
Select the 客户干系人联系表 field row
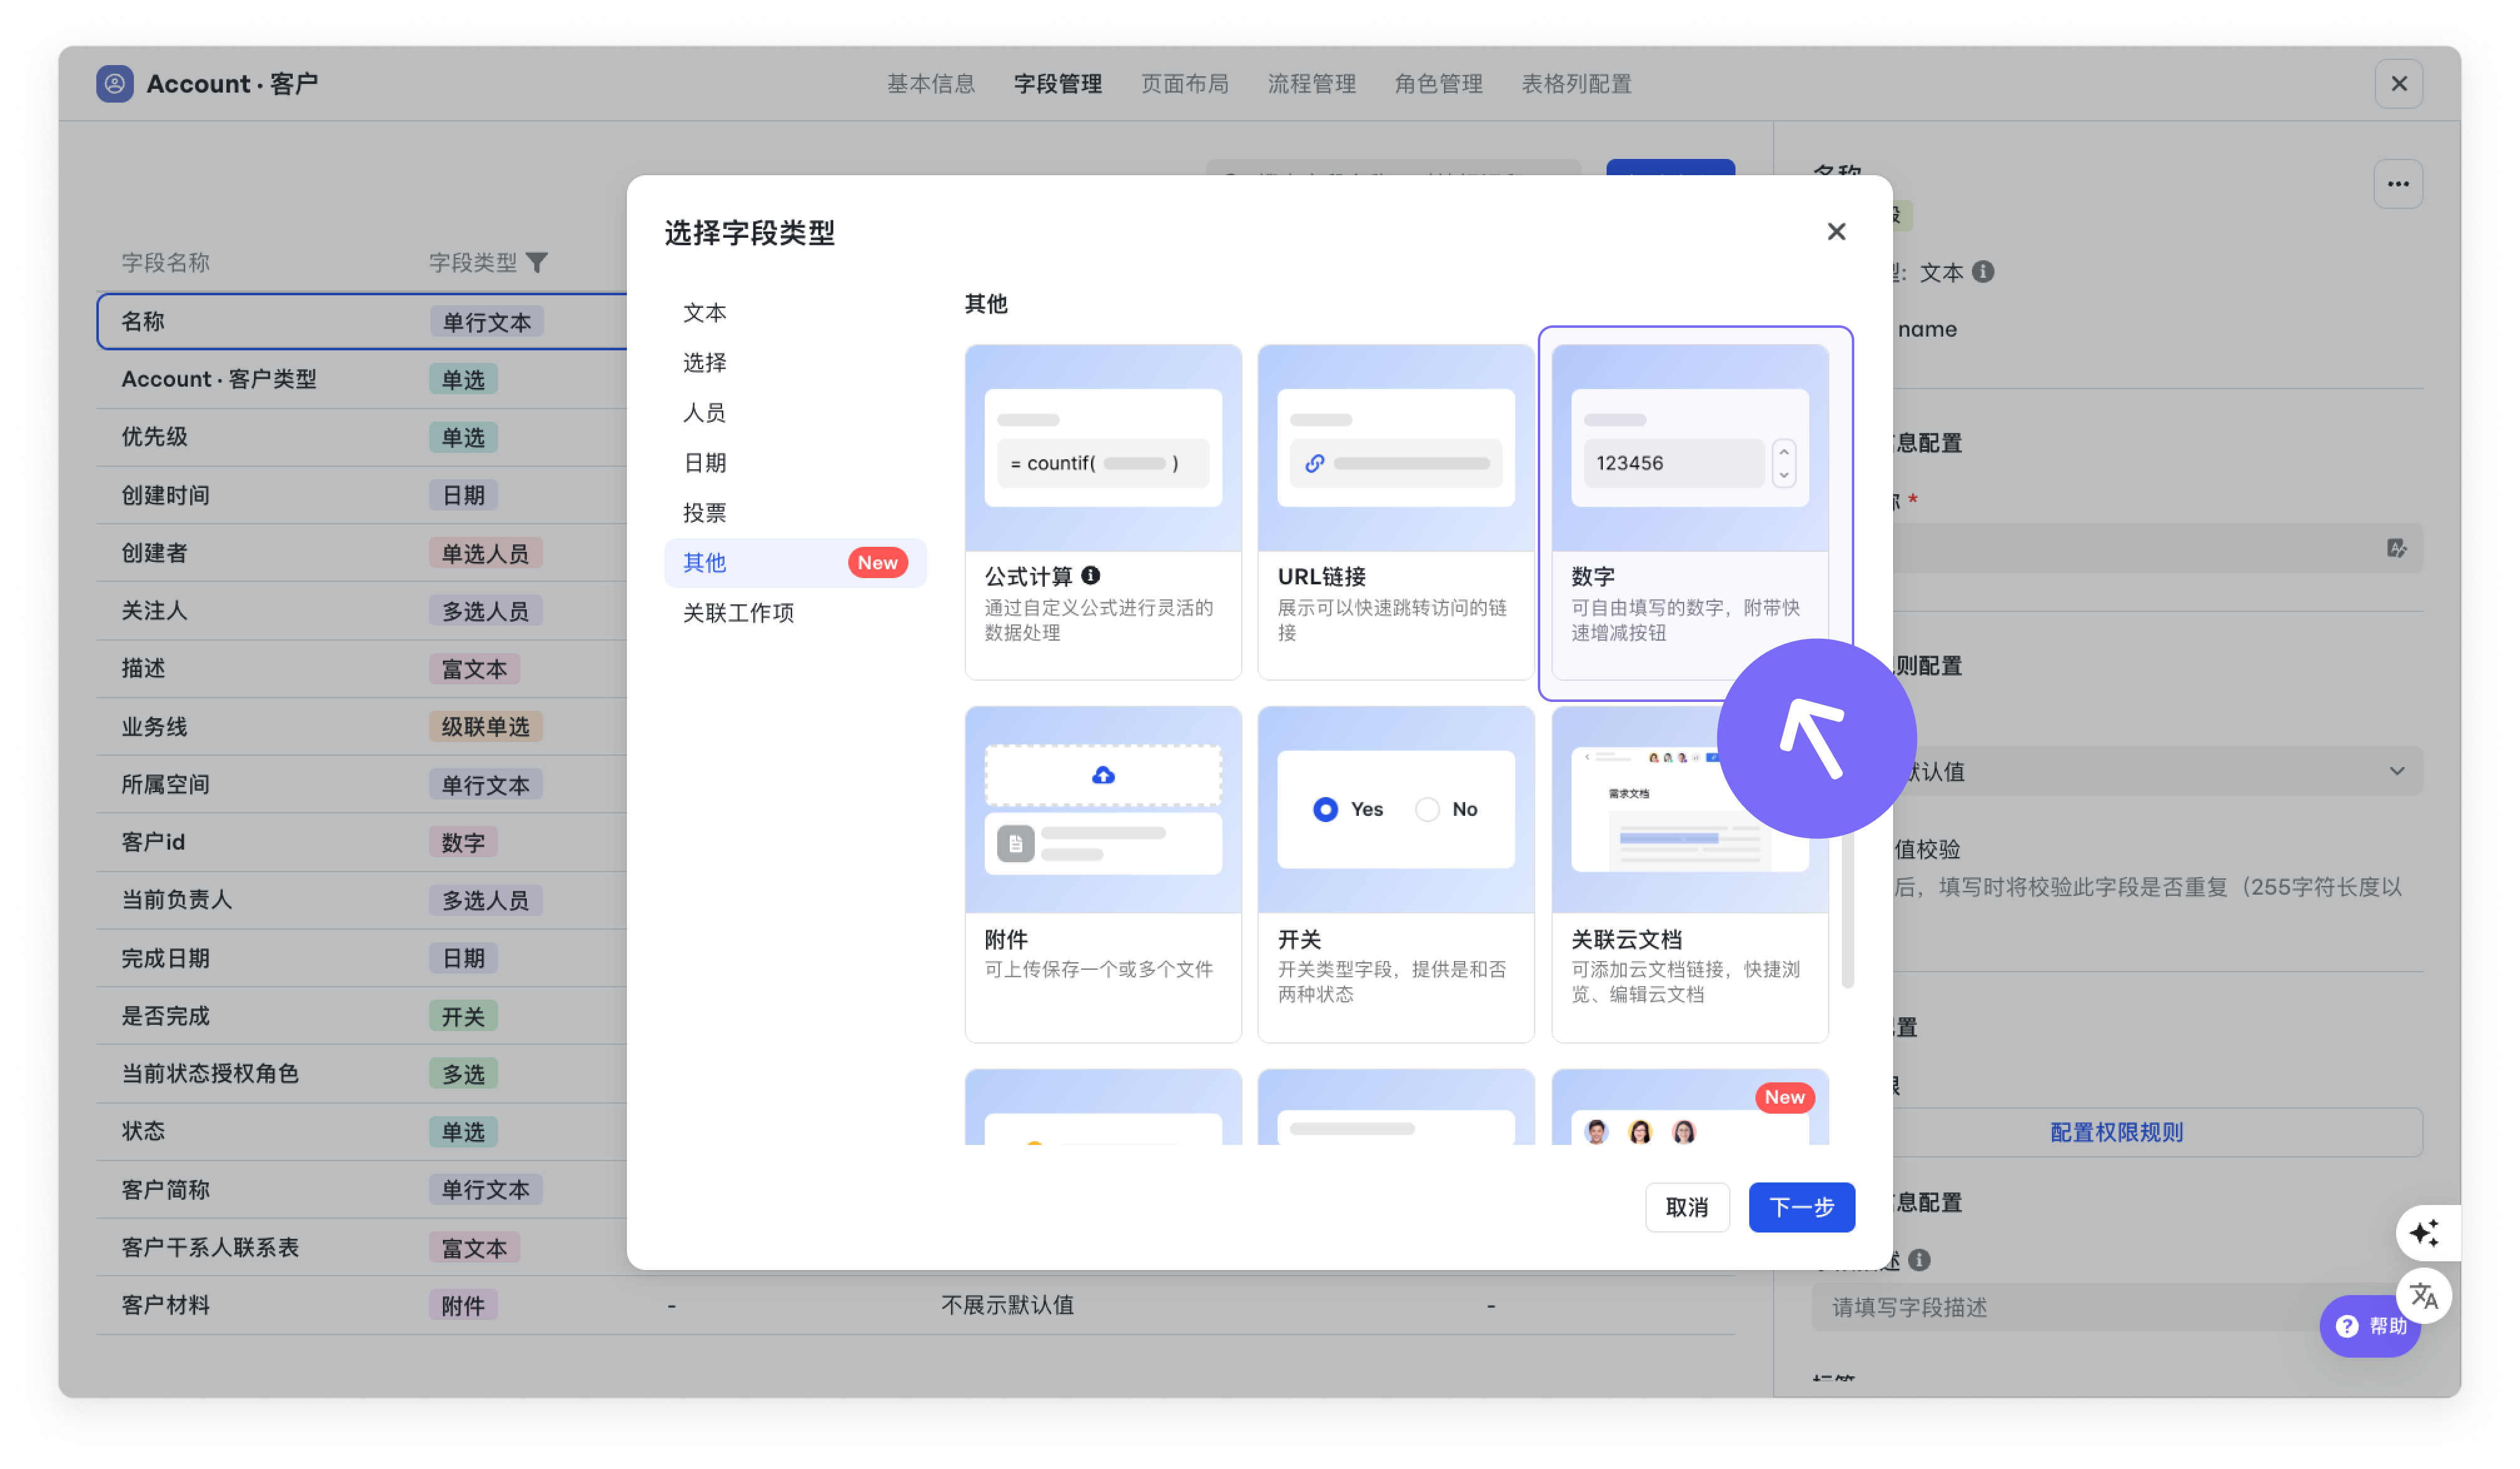[362, 1247]
